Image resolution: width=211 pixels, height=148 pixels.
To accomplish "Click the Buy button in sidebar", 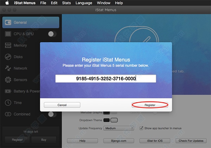I will pos(44,140).
